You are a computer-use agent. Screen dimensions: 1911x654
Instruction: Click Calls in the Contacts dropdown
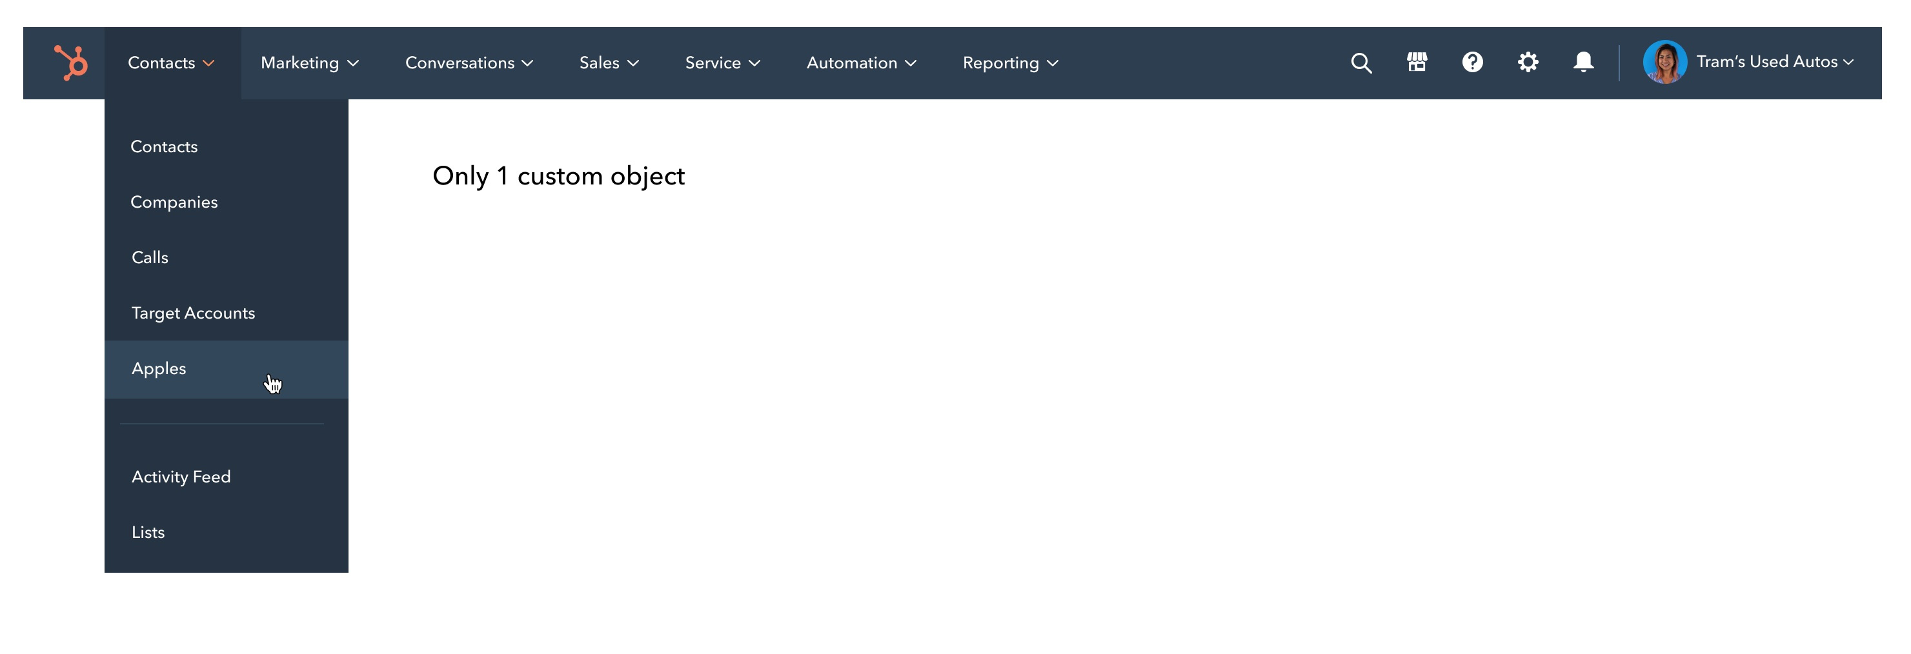pos(150,257)
